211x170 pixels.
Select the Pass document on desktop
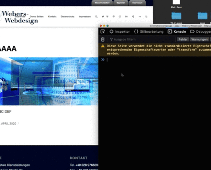point(176,4)
